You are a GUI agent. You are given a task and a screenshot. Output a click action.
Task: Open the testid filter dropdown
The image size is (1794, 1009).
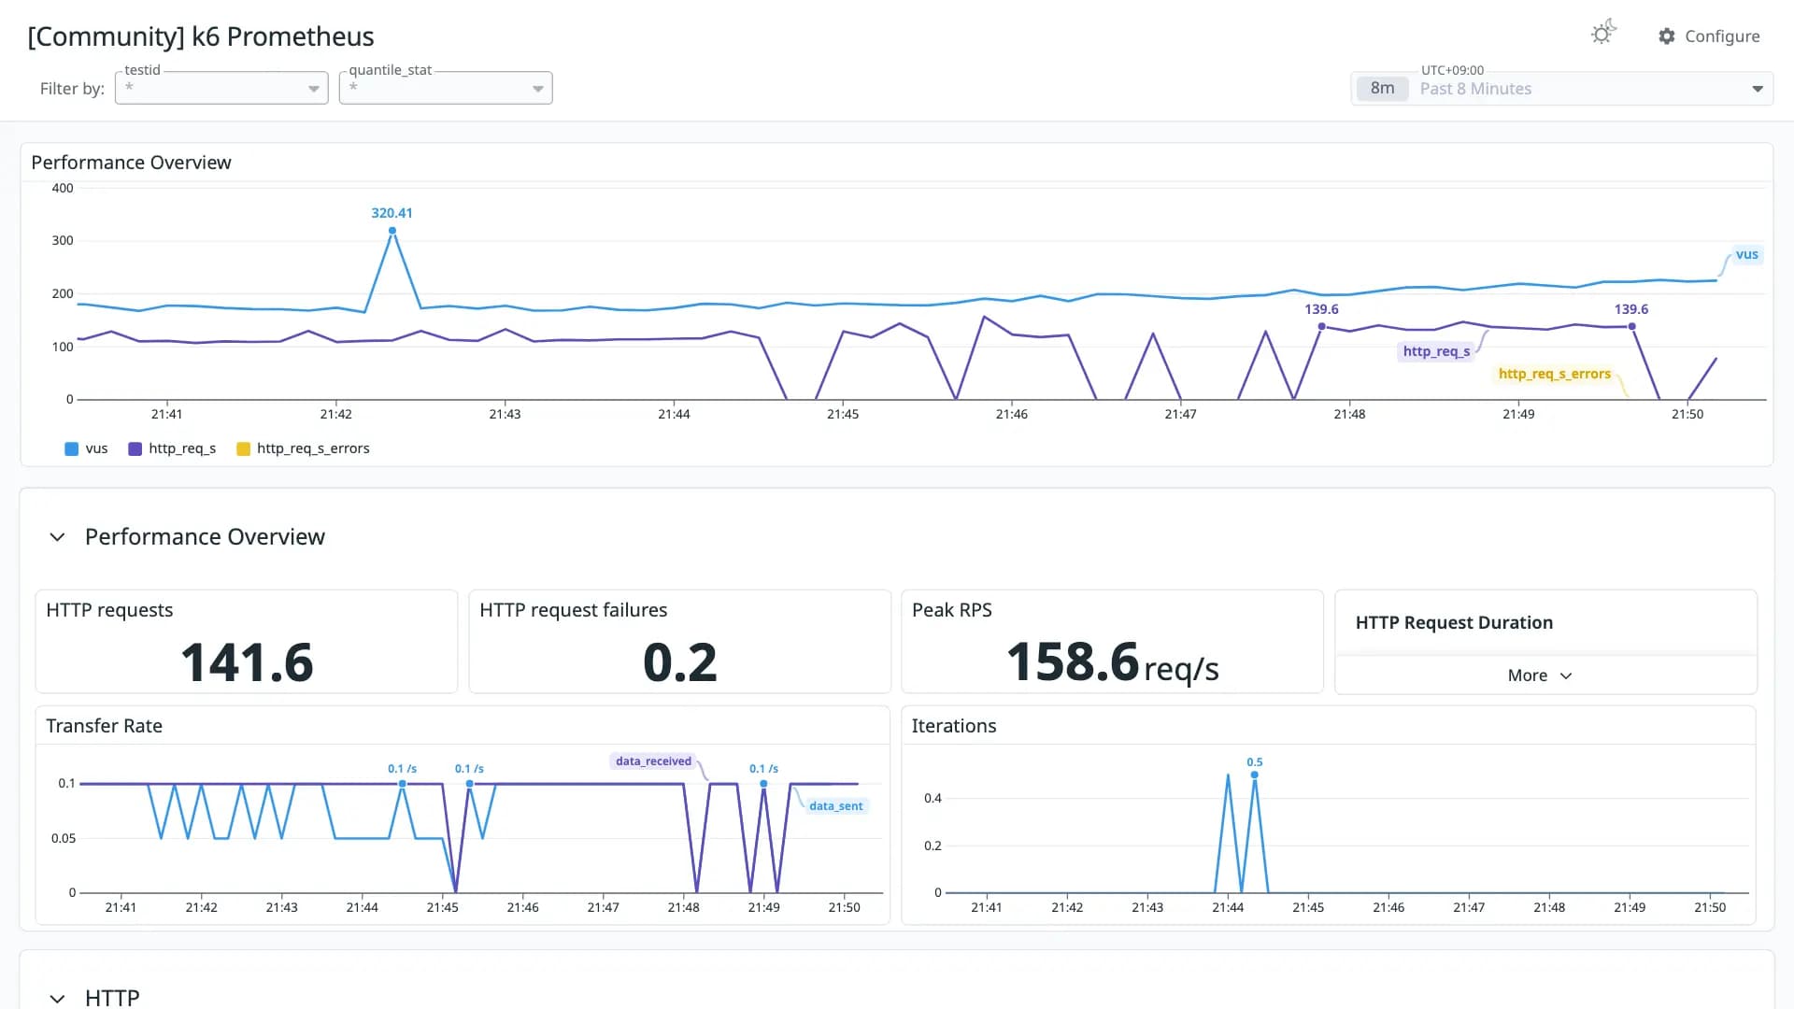coord(221,88)
